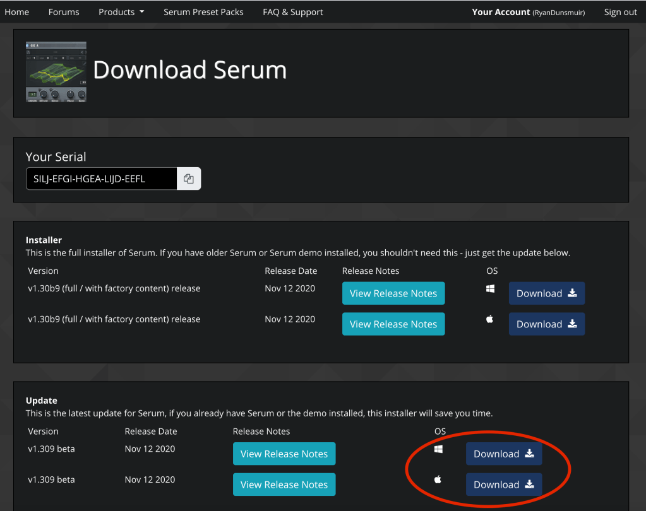Viewport: 646px width, 511px height.
Task: Download the full Windows installer
Action: point(546,293)
